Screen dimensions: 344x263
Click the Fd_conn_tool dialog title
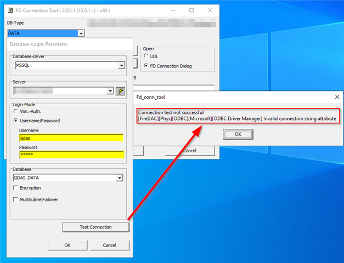tap(151, 97)
